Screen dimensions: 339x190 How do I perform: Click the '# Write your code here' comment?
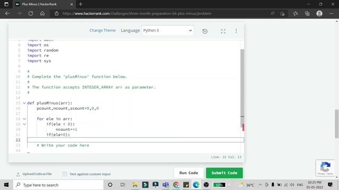click(x=63, y=145)
